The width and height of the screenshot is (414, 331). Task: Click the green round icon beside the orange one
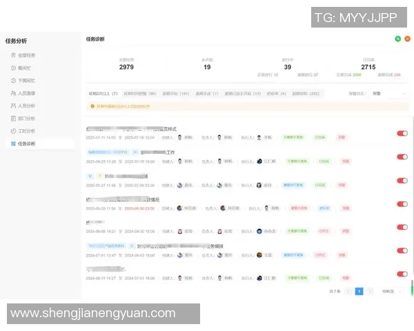398,39
